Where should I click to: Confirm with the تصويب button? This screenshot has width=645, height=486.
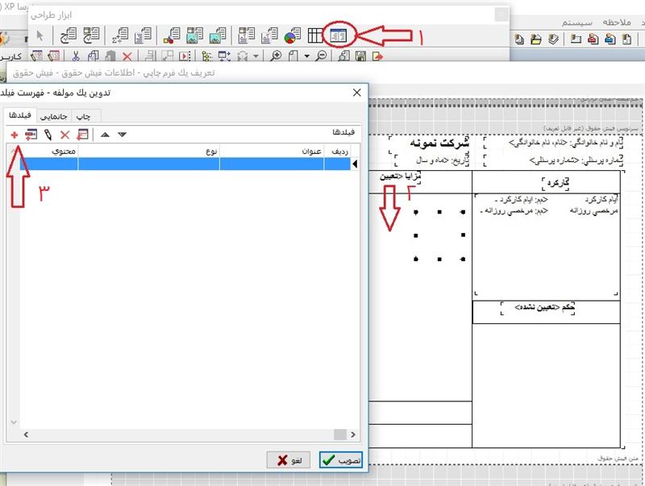click(340, 459)
